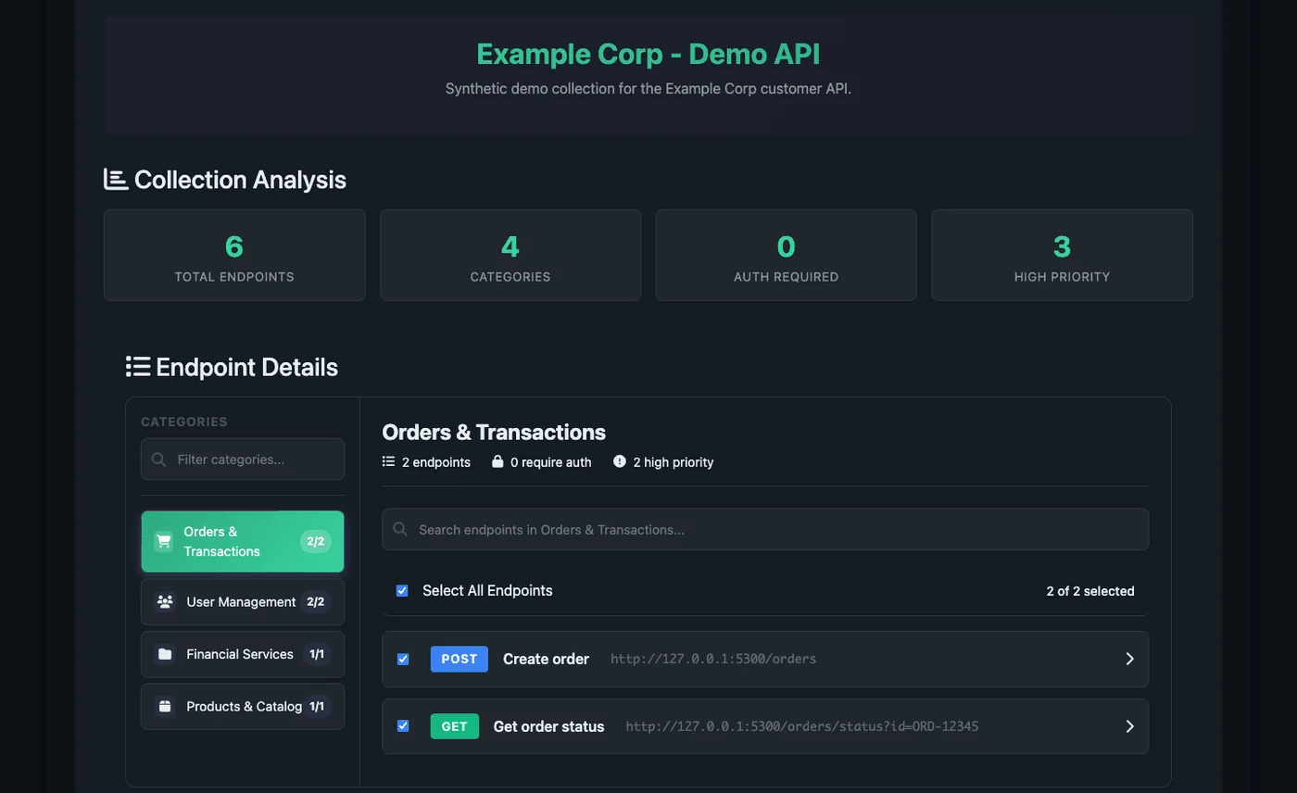
Task: Click the GET method badge
Action: click(x=455, y=726)
